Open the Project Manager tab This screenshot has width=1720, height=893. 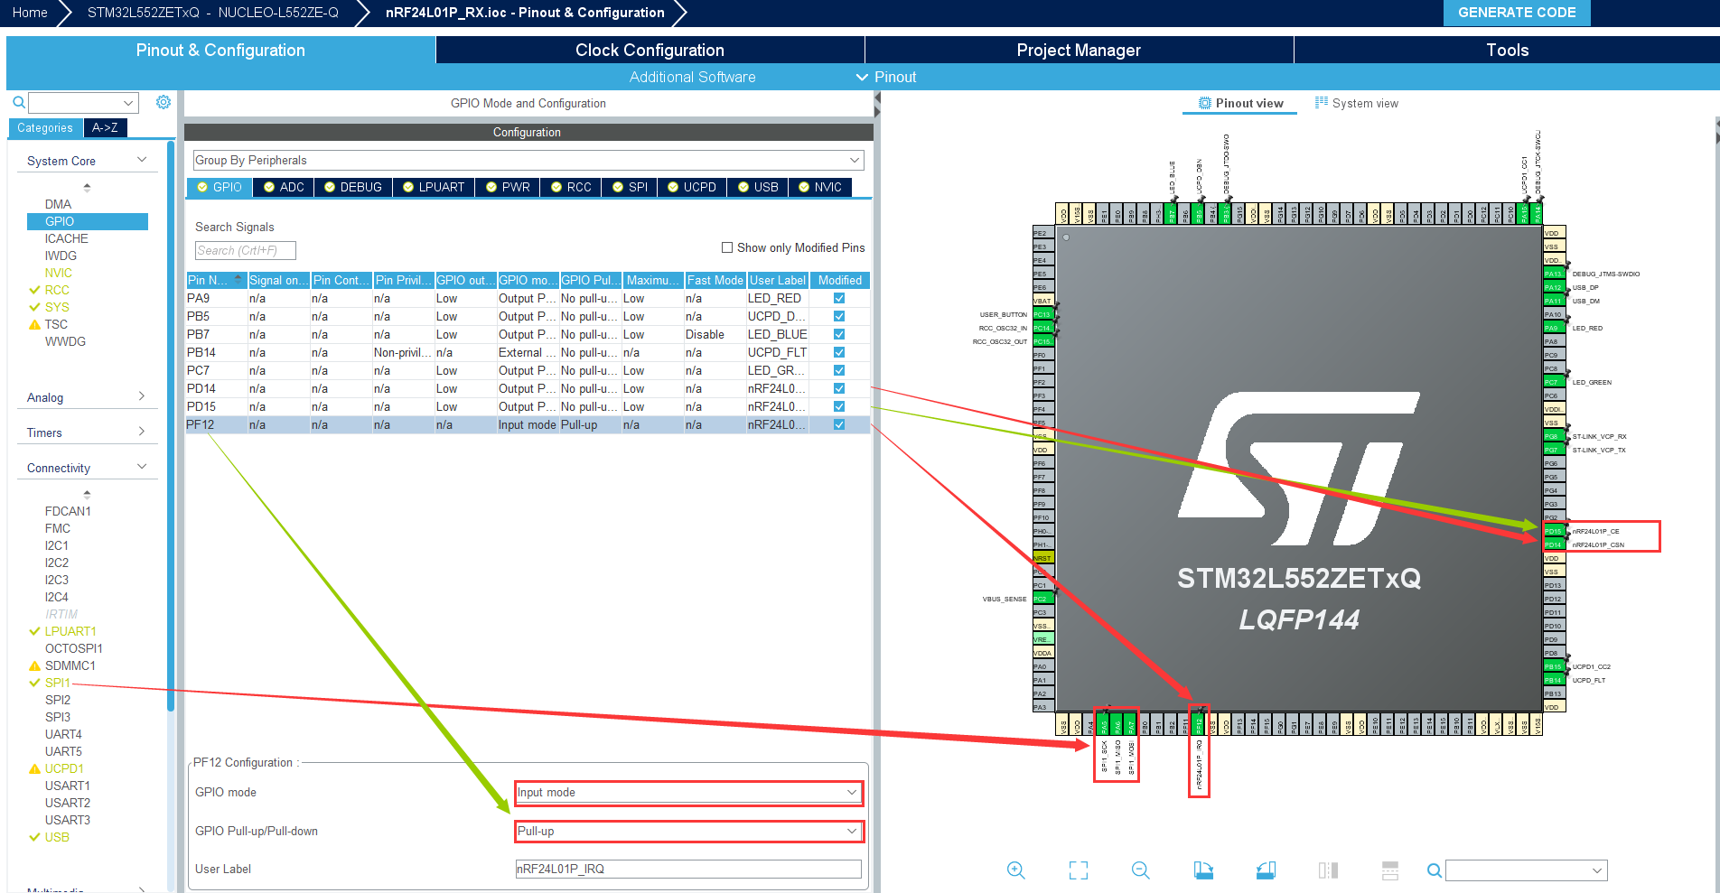point(1079,50)
